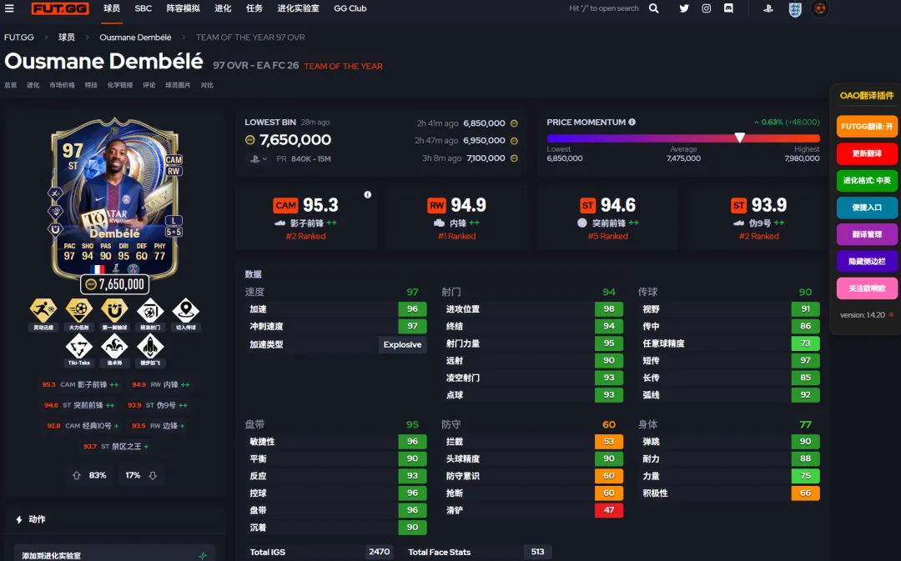This screenshot has height=561, width=901.
Task: Expand the breadcrumb chevron after 球员
Action: point(88,38)
